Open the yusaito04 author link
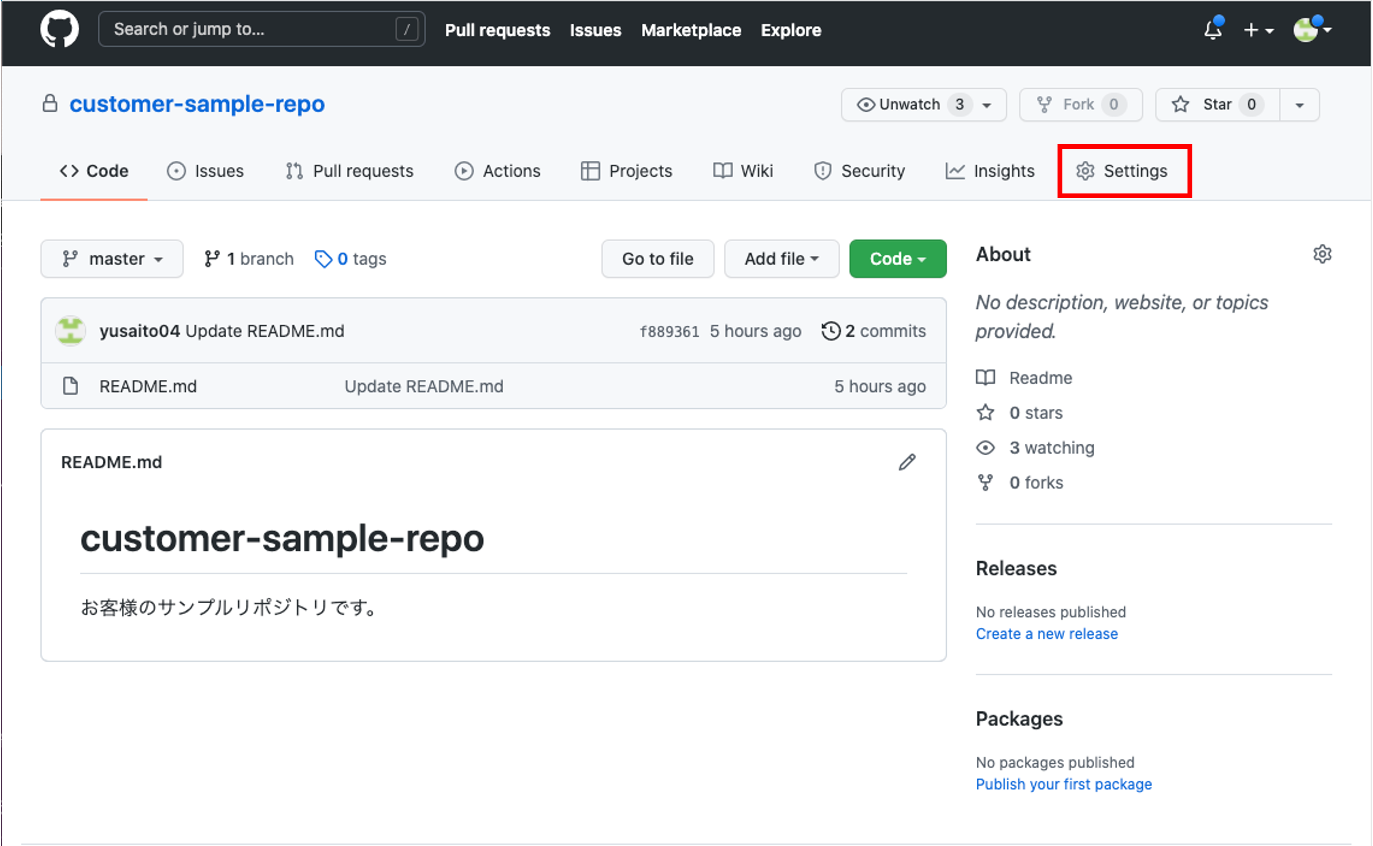 click(x=140, y=331)
